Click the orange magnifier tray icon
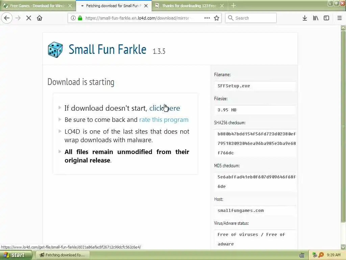The width and height of the screenshot is (346, 260). point(321,255)
